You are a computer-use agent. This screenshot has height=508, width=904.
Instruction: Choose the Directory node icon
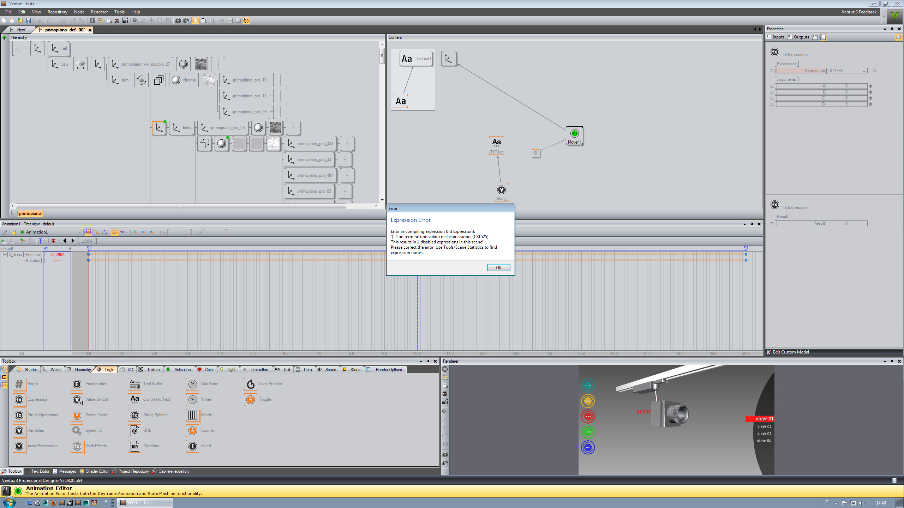point(135,446)
